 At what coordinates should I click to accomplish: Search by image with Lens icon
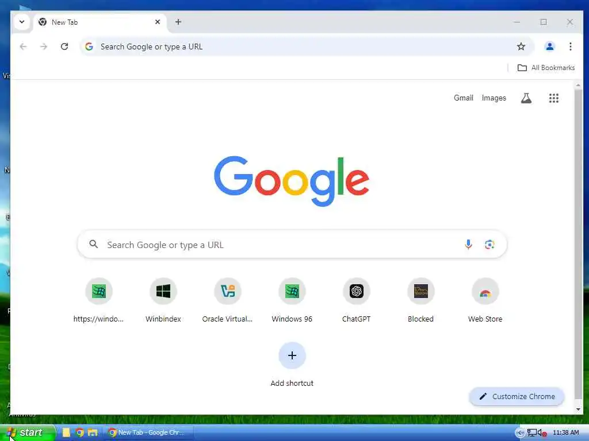[489, 245]
